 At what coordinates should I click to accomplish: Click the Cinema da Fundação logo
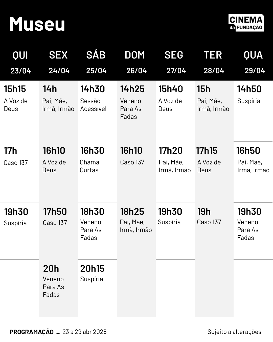[246, 23]
